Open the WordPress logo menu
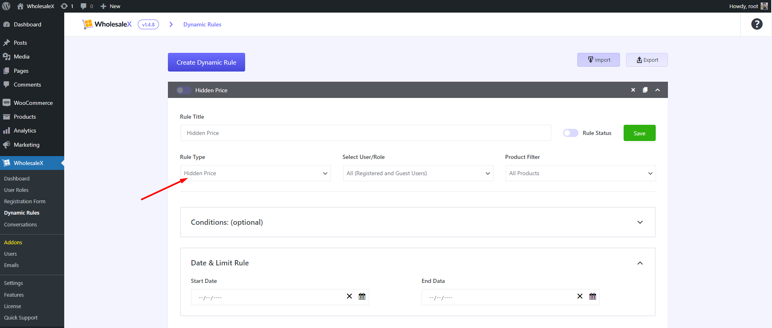 click(x=6, y=6)
